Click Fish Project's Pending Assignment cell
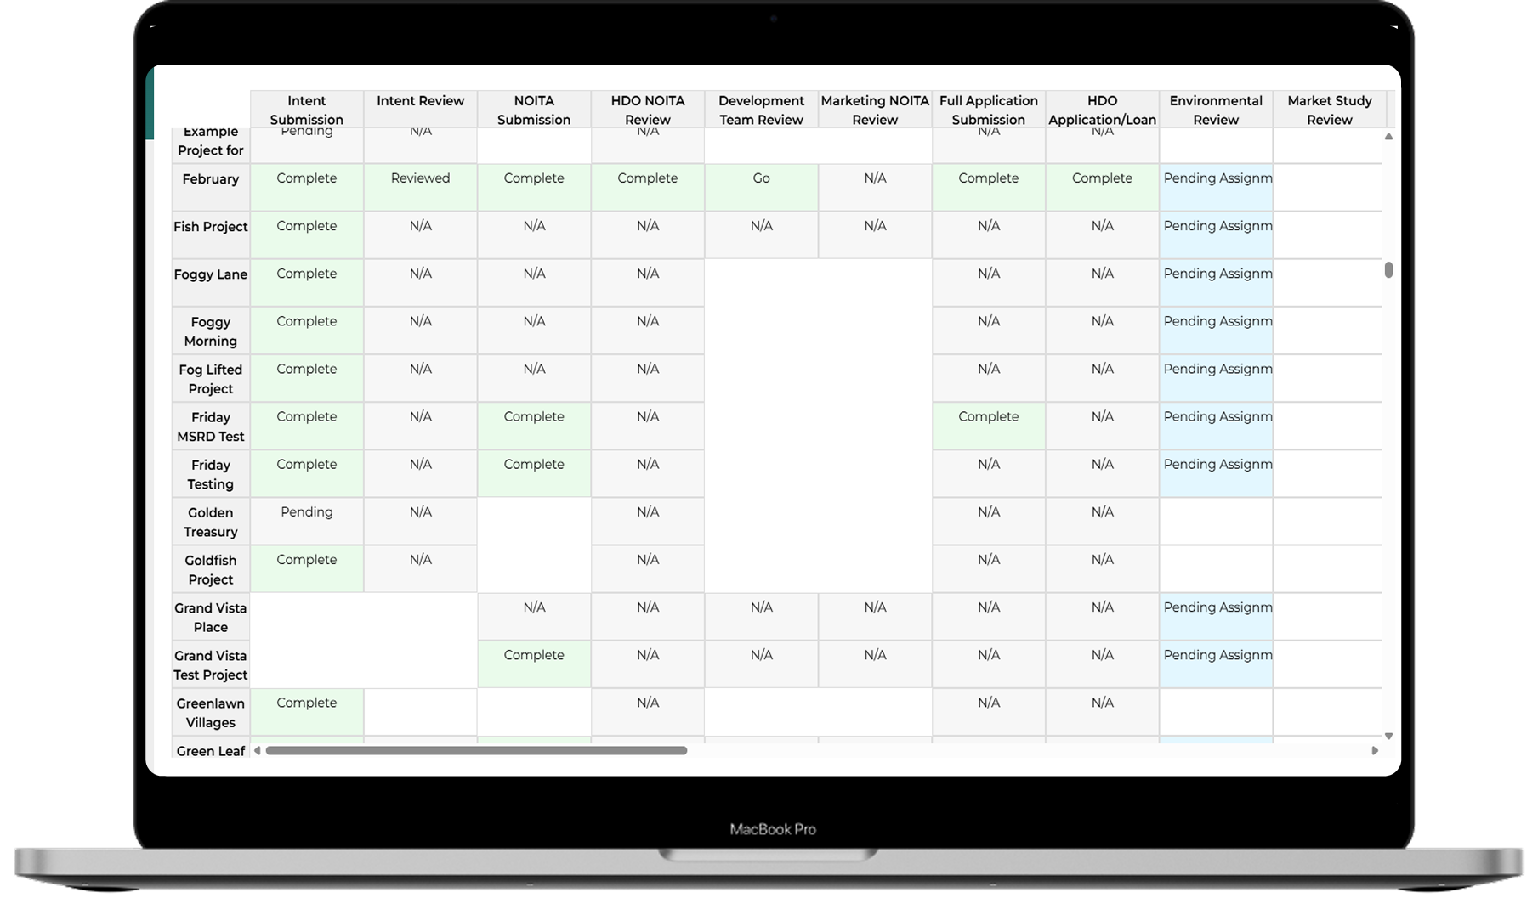The width and height of the screenshot is (1538, 898). 1216,235
